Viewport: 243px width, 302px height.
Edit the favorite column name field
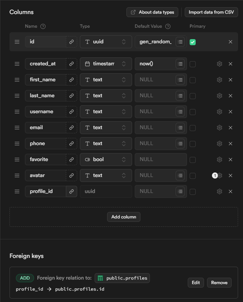46,160
